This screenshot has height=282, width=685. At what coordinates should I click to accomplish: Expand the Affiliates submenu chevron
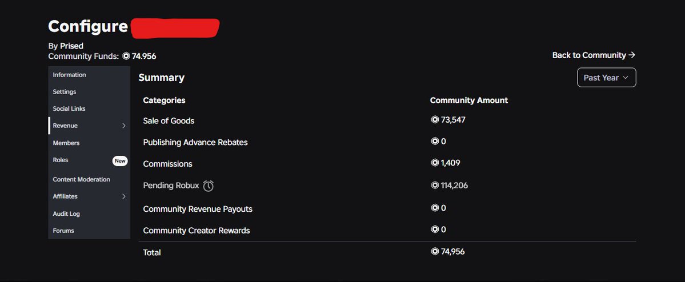(123, 196)
